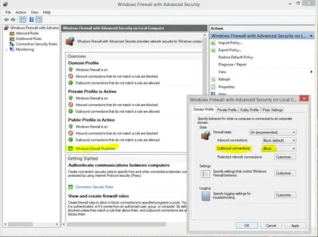Open the Windows Firewall Properties link
Screen dimensions: 318x237
(x=95, y=149)
